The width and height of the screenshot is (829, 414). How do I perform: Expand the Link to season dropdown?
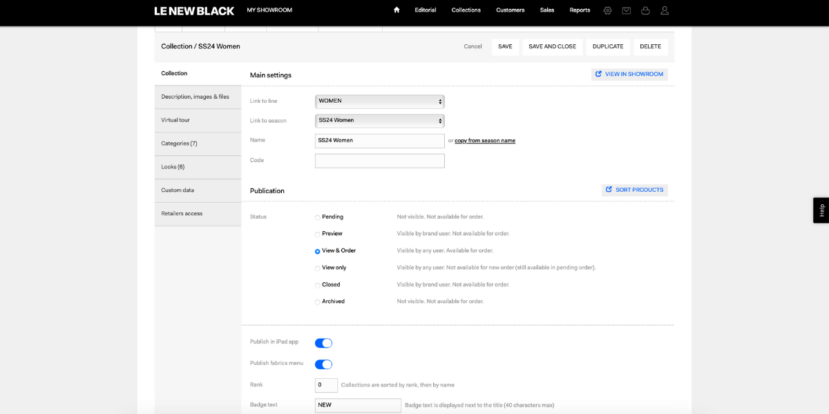click(x=380, y=121)
